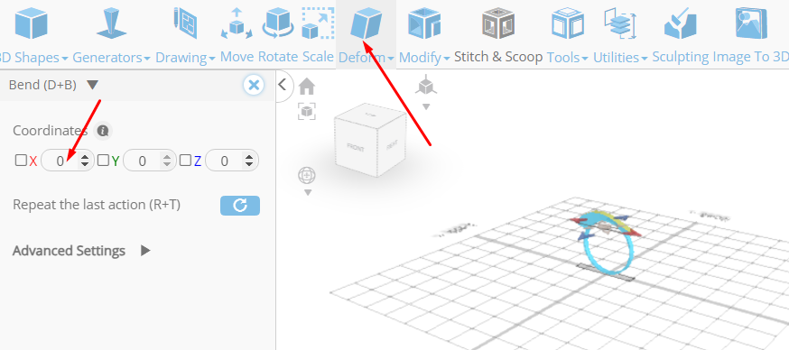The image size is (789, 350).
Task: Open the Deform menu
Action: point(367,58)
